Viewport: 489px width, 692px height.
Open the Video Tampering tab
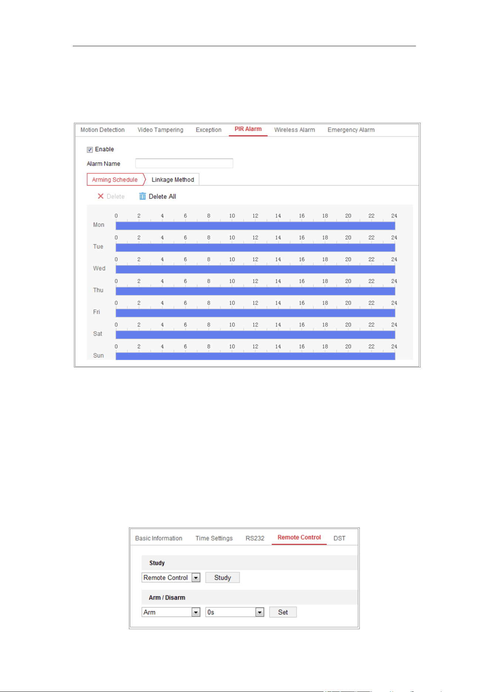(160, 130)
